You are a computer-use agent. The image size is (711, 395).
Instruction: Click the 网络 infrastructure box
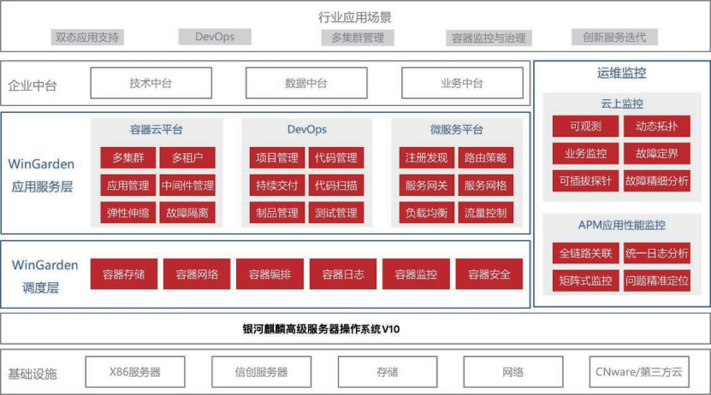point(513,372)
